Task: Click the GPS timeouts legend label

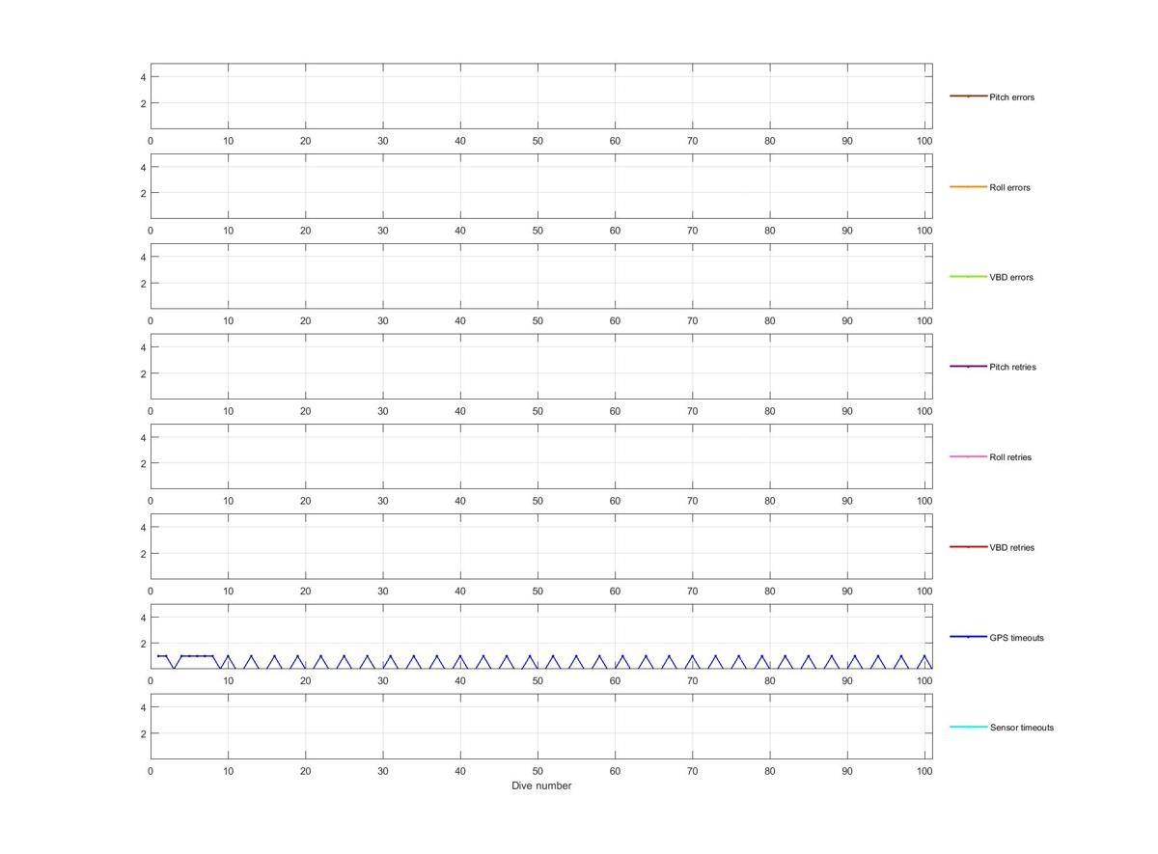Action: click(1016, 638)
